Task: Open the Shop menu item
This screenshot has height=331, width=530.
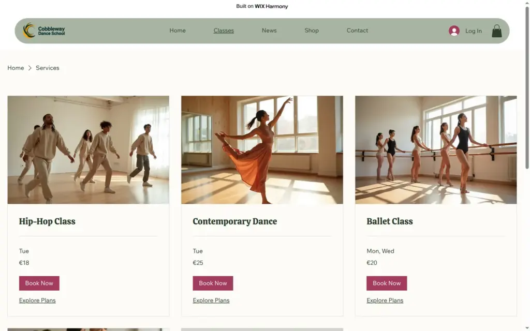Action: tap(311, 31)
